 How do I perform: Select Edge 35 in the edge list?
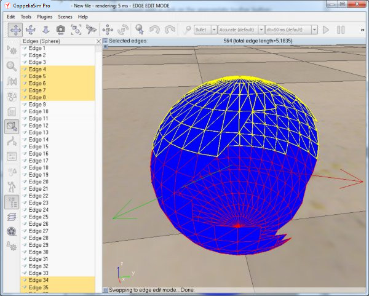click(x=58, y=287)
